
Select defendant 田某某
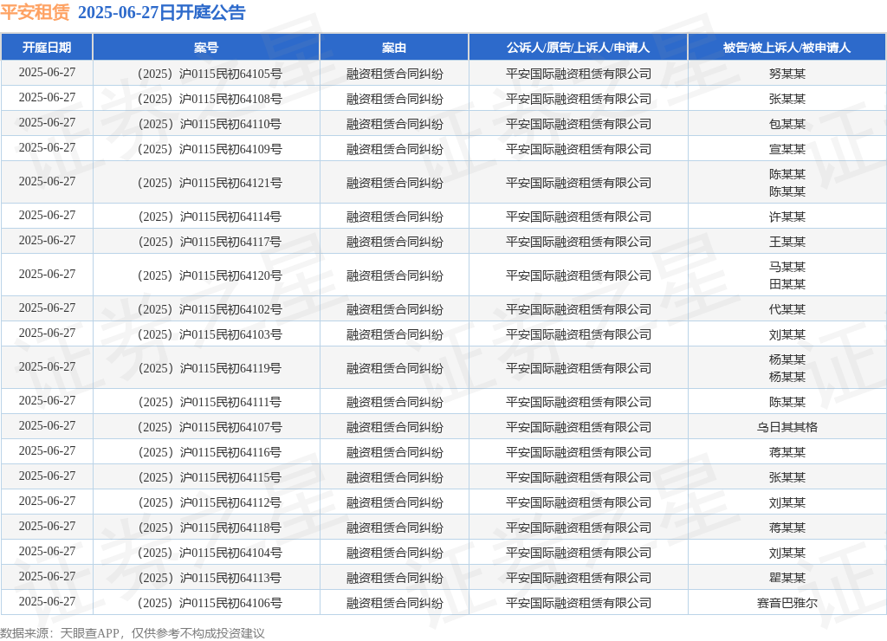(787, 284)
